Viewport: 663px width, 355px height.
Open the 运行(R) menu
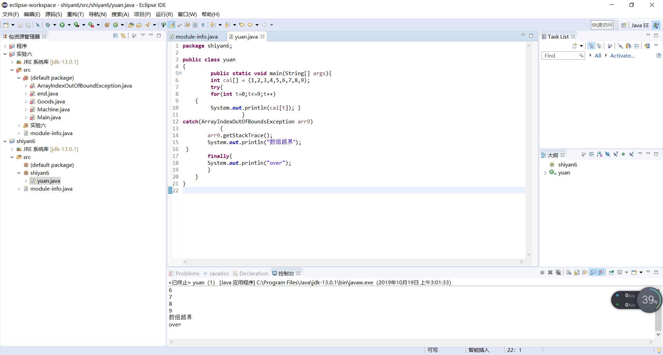(x=164, y=14)
